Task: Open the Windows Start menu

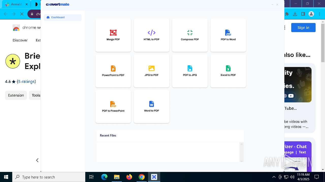Action: click(6, 177)
